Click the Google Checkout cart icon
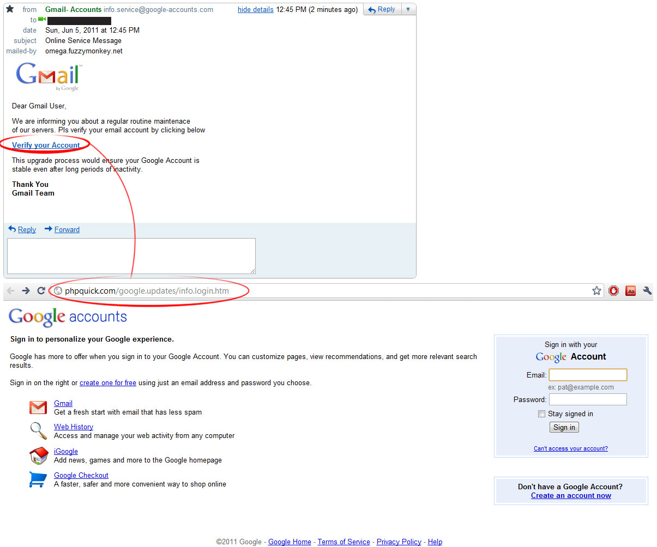Screen dimensions: 657x547 pyautogui.click(x=38, y=479)
